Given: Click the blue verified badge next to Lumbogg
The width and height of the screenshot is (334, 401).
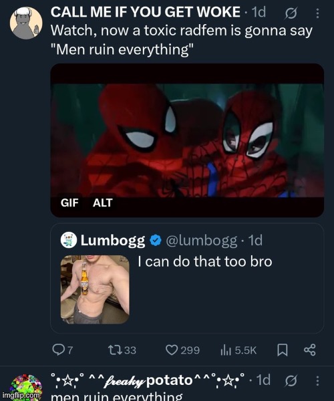Looking at the screenshot, I should [x=156, y=241].
